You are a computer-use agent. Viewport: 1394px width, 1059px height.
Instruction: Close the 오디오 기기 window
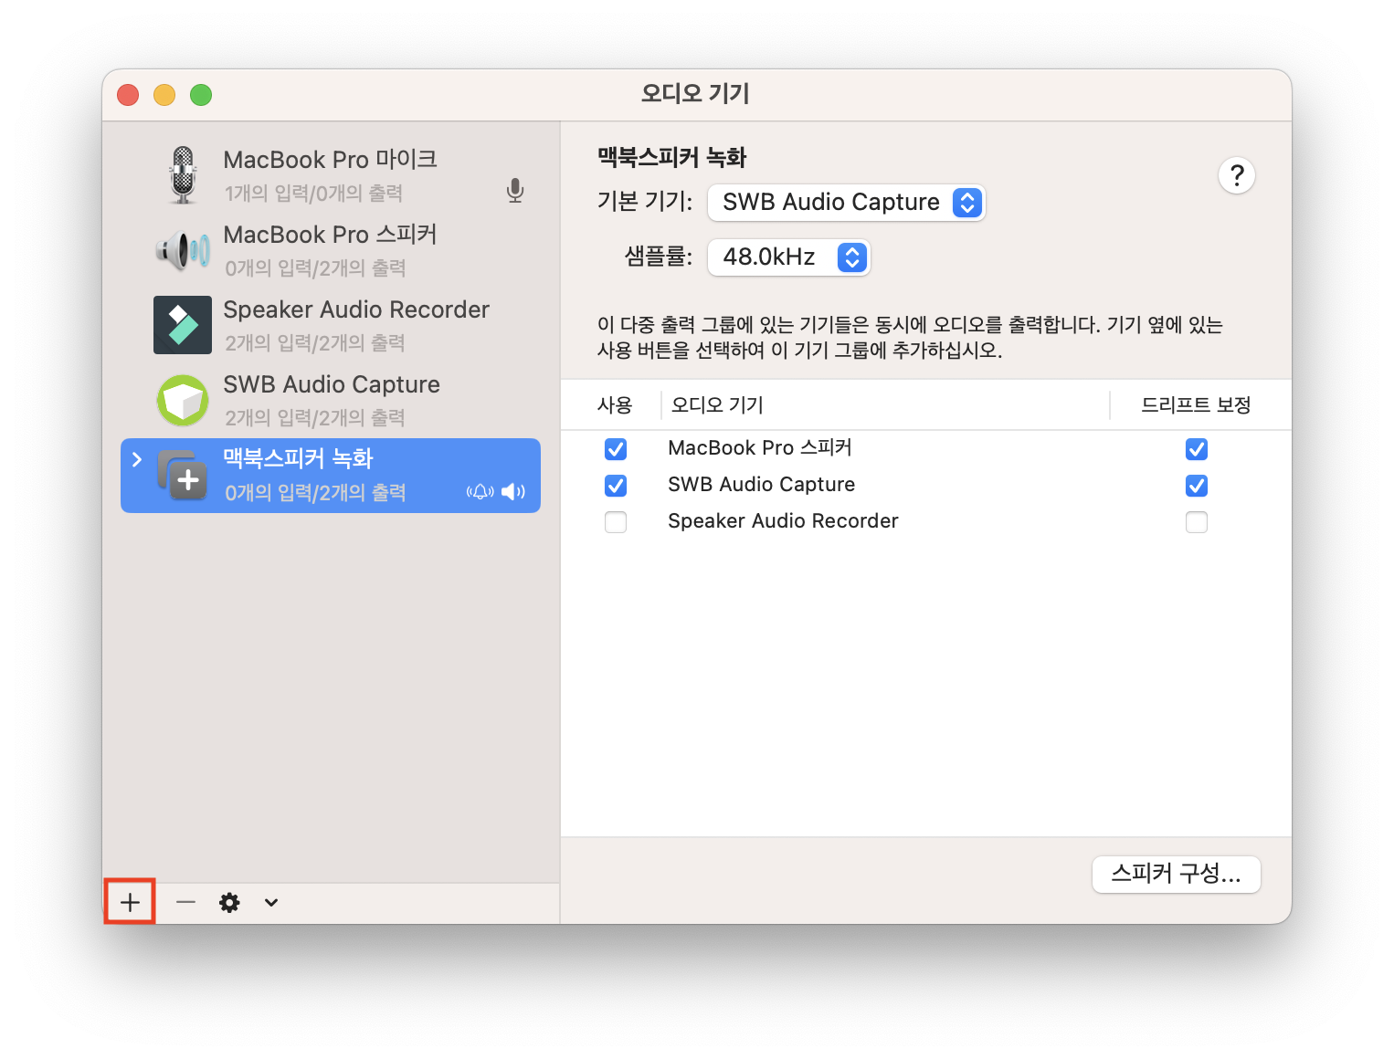pyautogui.click(x=128, y=95)
